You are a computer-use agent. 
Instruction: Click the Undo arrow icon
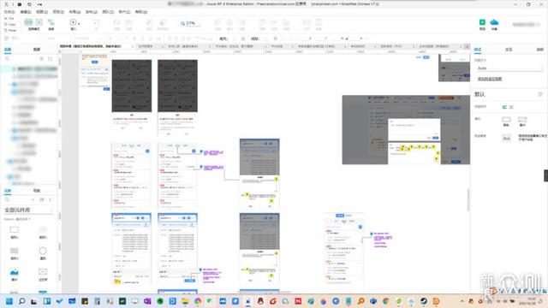[x=29, y=4]
